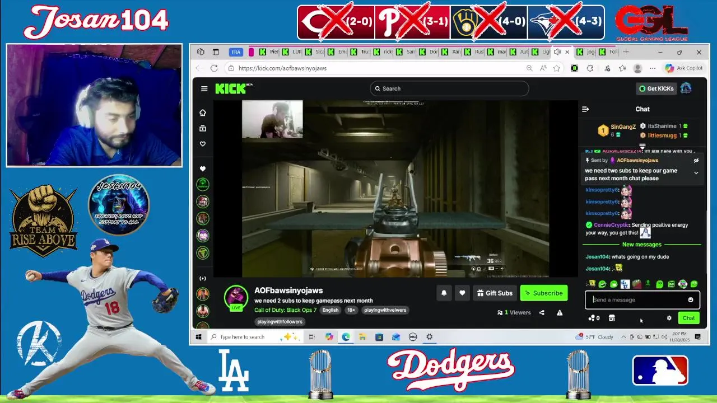The width and height of the screenshot is (717, 403).
Task: Follow channel with the heart button
Action: pyautogui.click(x=462, y=293)
